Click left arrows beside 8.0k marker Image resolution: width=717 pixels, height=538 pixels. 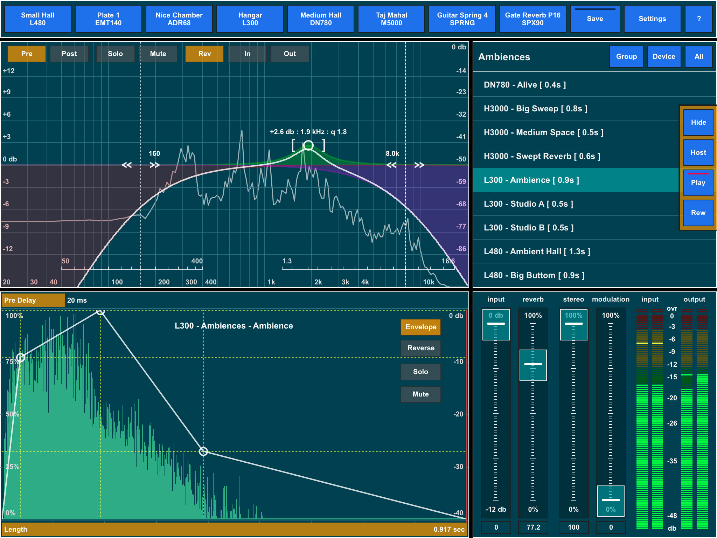391,165
